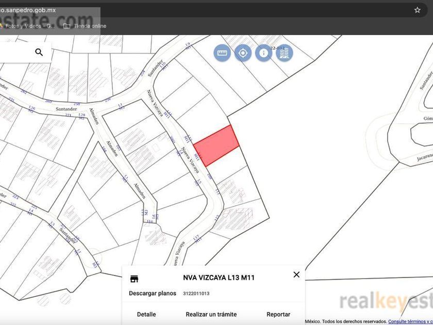Choose Realizar un trámite
Image resolution: width=433 pixels, height=325 pixels.
click(211, 314)
